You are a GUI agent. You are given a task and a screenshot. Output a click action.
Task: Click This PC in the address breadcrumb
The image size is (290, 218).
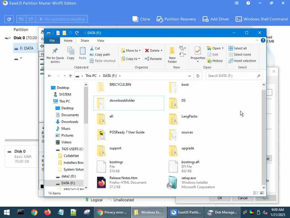91,76
